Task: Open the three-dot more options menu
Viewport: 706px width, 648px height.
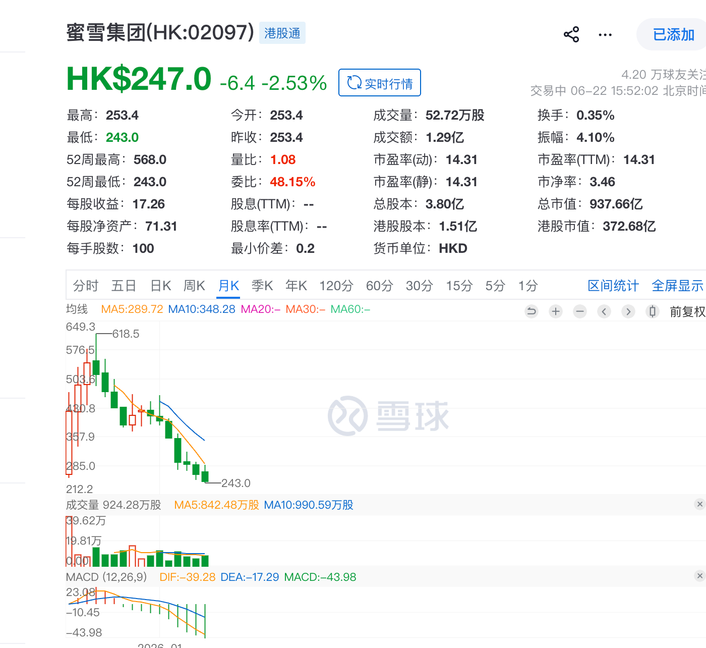Action: (605, 35)
